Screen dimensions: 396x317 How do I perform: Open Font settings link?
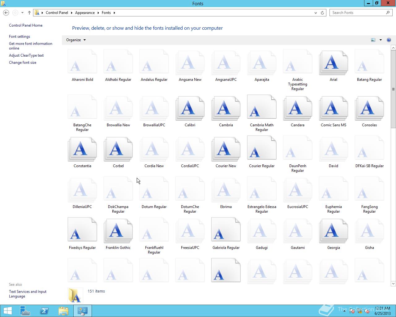tap(19, 37)
